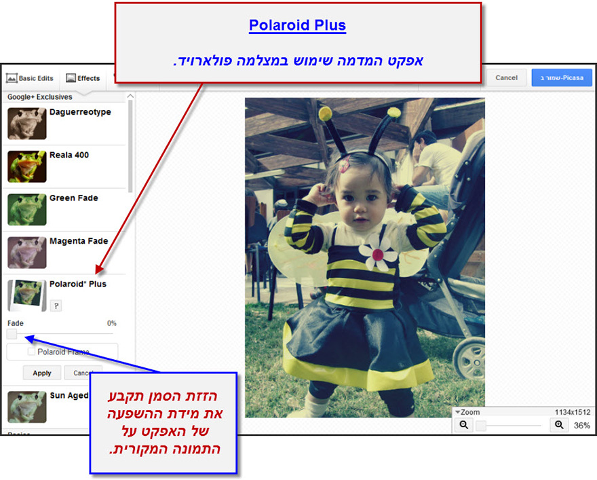The image size is (597, 480).
Task: Zoom out with the minus magnifier icon
Action: pyautogui.click(x=463, y=424)
